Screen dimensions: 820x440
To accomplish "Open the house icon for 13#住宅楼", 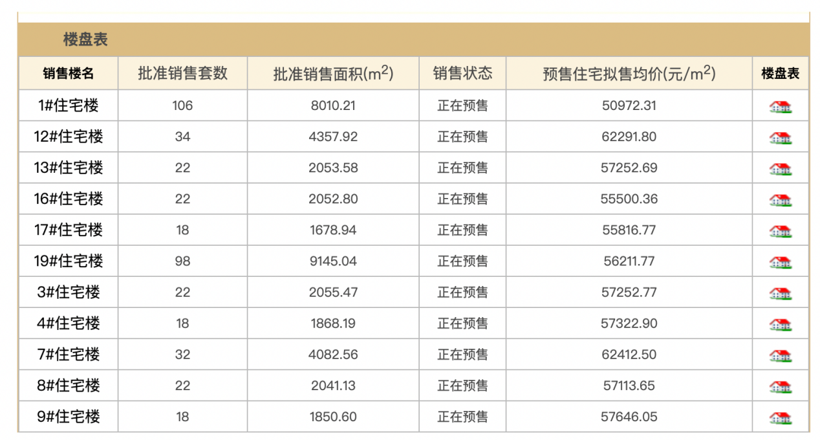I will pos(781,168).
